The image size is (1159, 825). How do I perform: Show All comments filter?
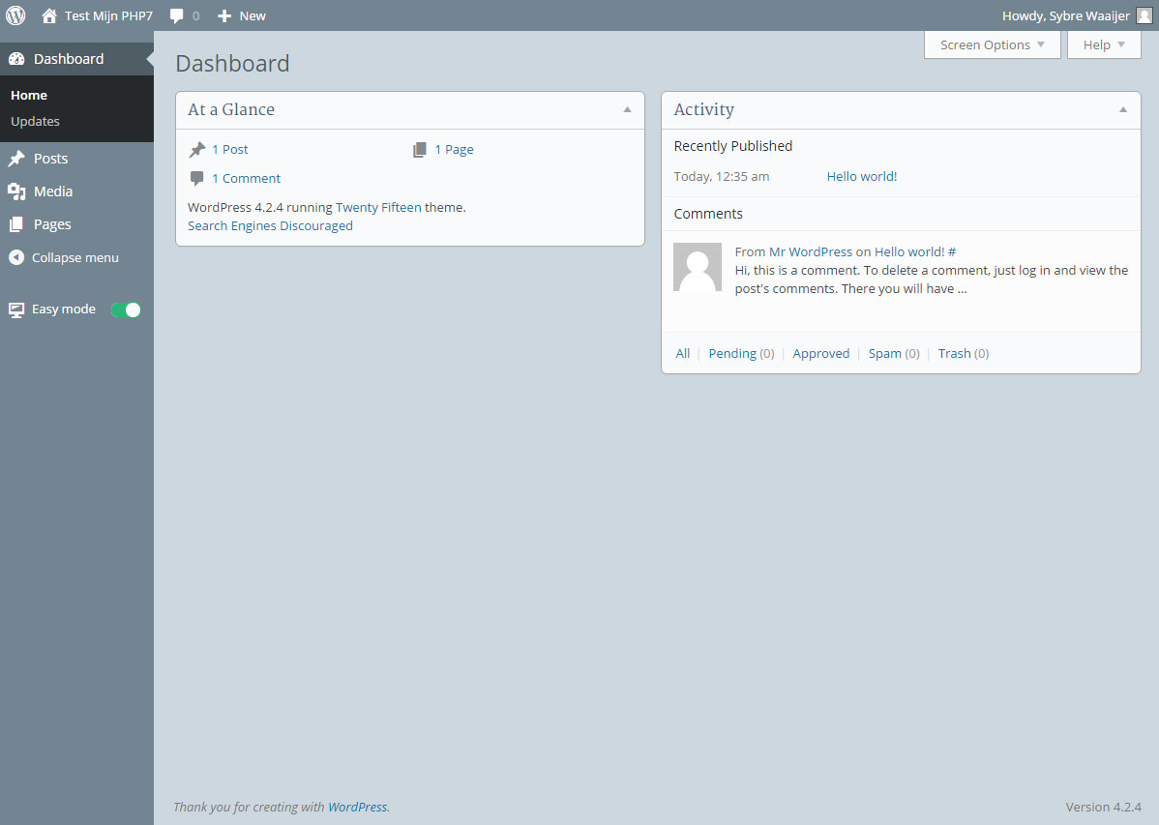682,354
